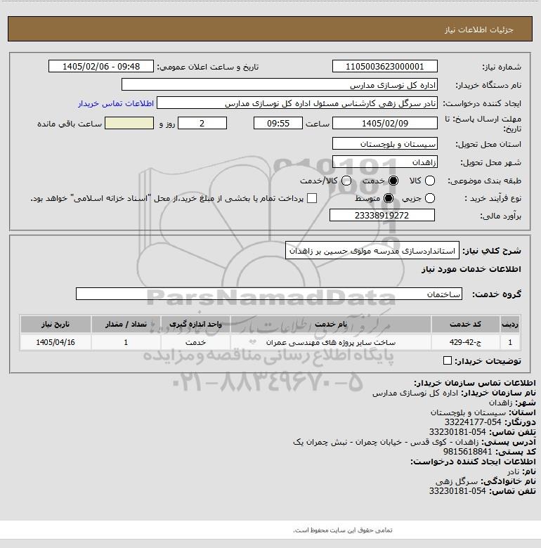541x548 pixels.
Task: Choose the جزیی purchase process option
Action: pyautogui.click(x=429, y=199)
